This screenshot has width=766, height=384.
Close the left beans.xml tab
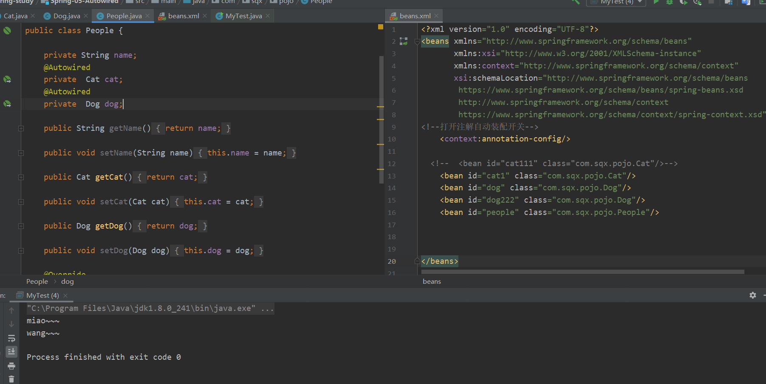(x=205, y=16)
